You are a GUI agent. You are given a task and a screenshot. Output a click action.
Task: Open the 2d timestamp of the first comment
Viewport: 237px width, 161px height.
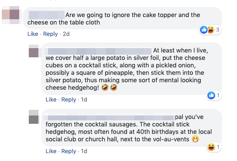[66, 34]
